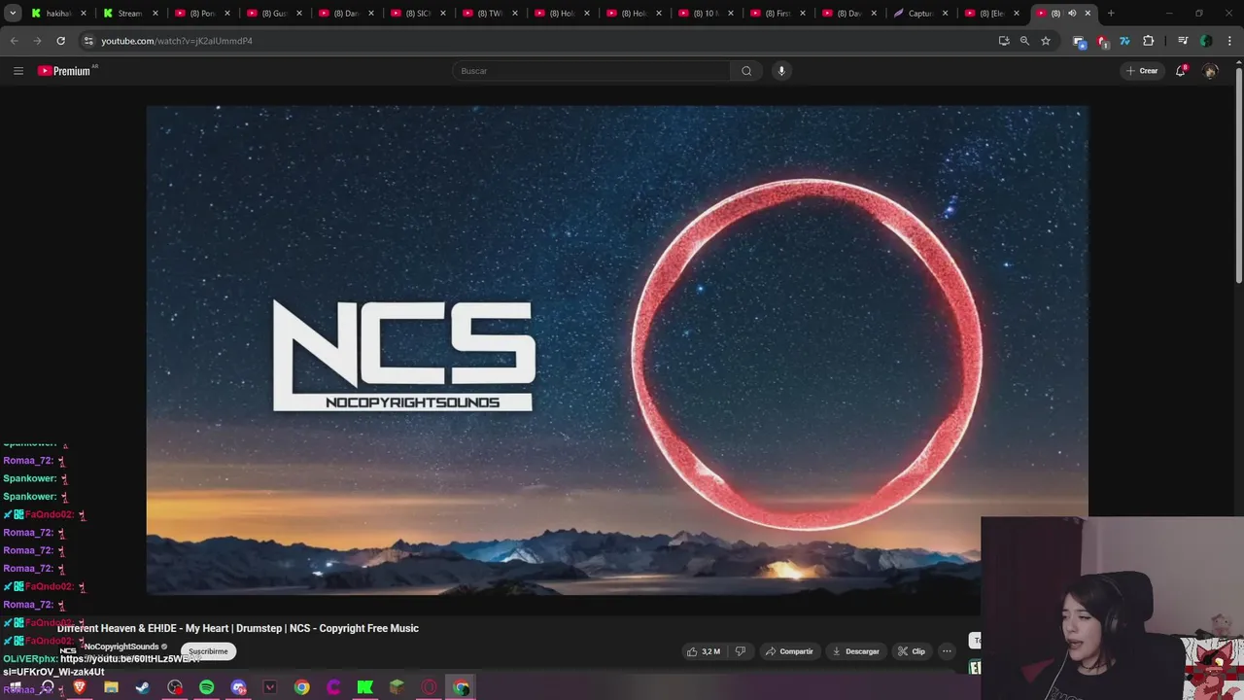Open Discord from the taskbar
1244x700 pixels.
(x=238, y=687)
